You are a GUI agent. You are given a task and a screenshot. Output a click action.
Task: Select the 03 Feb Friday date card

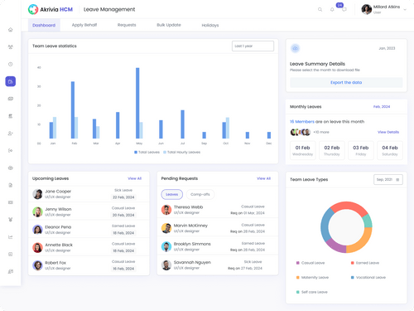tap(361, 150)
